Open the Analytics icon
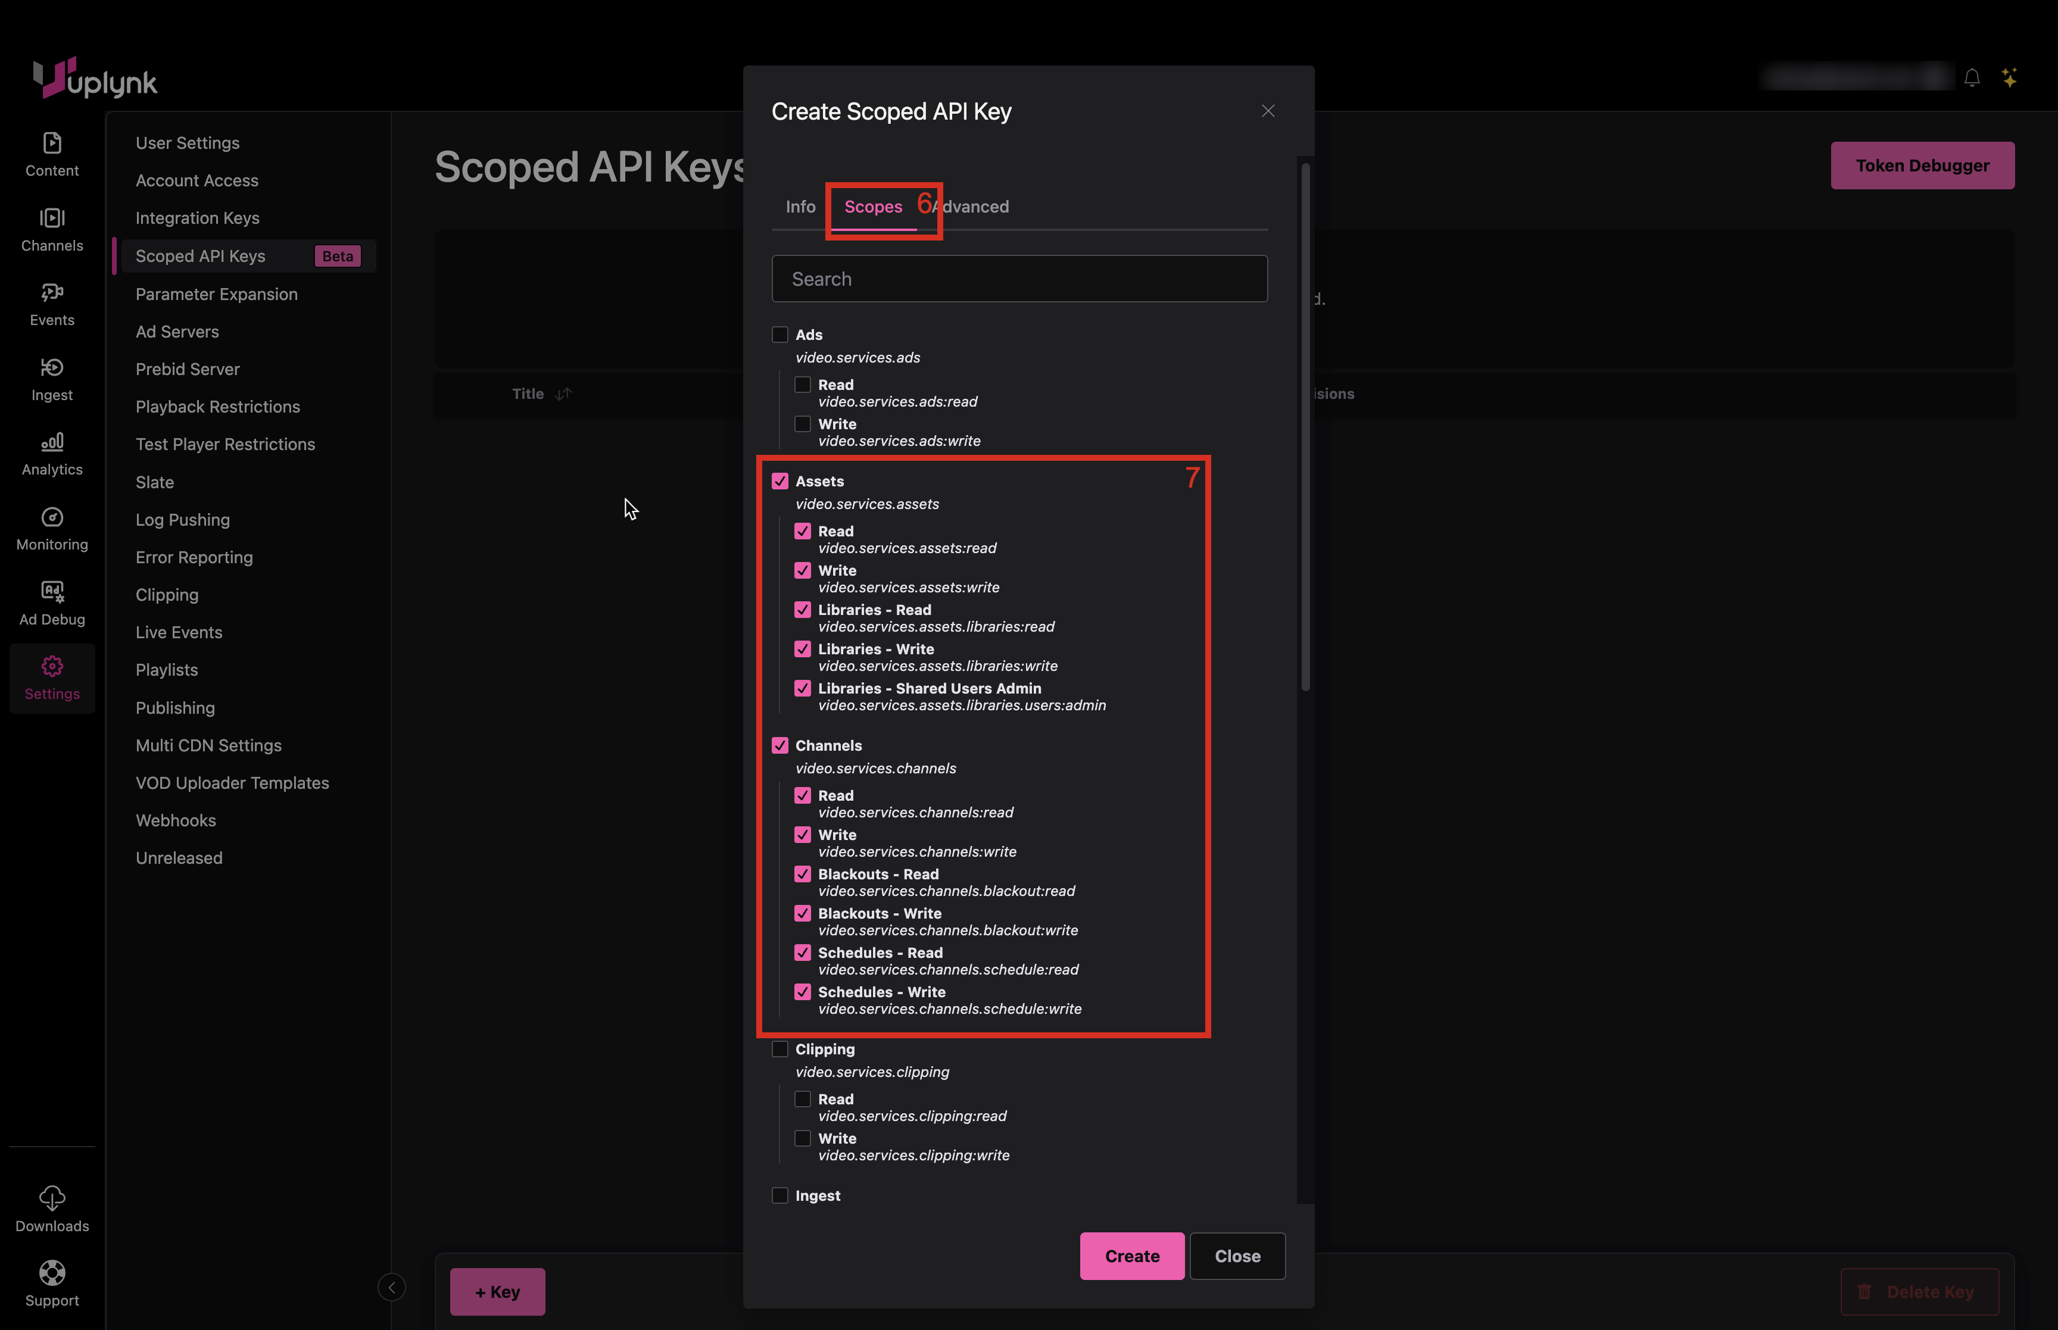Viewport: 2058px width, 1330px height. click(52, 442)
